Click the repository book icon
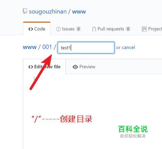 (x=25, y=11)
